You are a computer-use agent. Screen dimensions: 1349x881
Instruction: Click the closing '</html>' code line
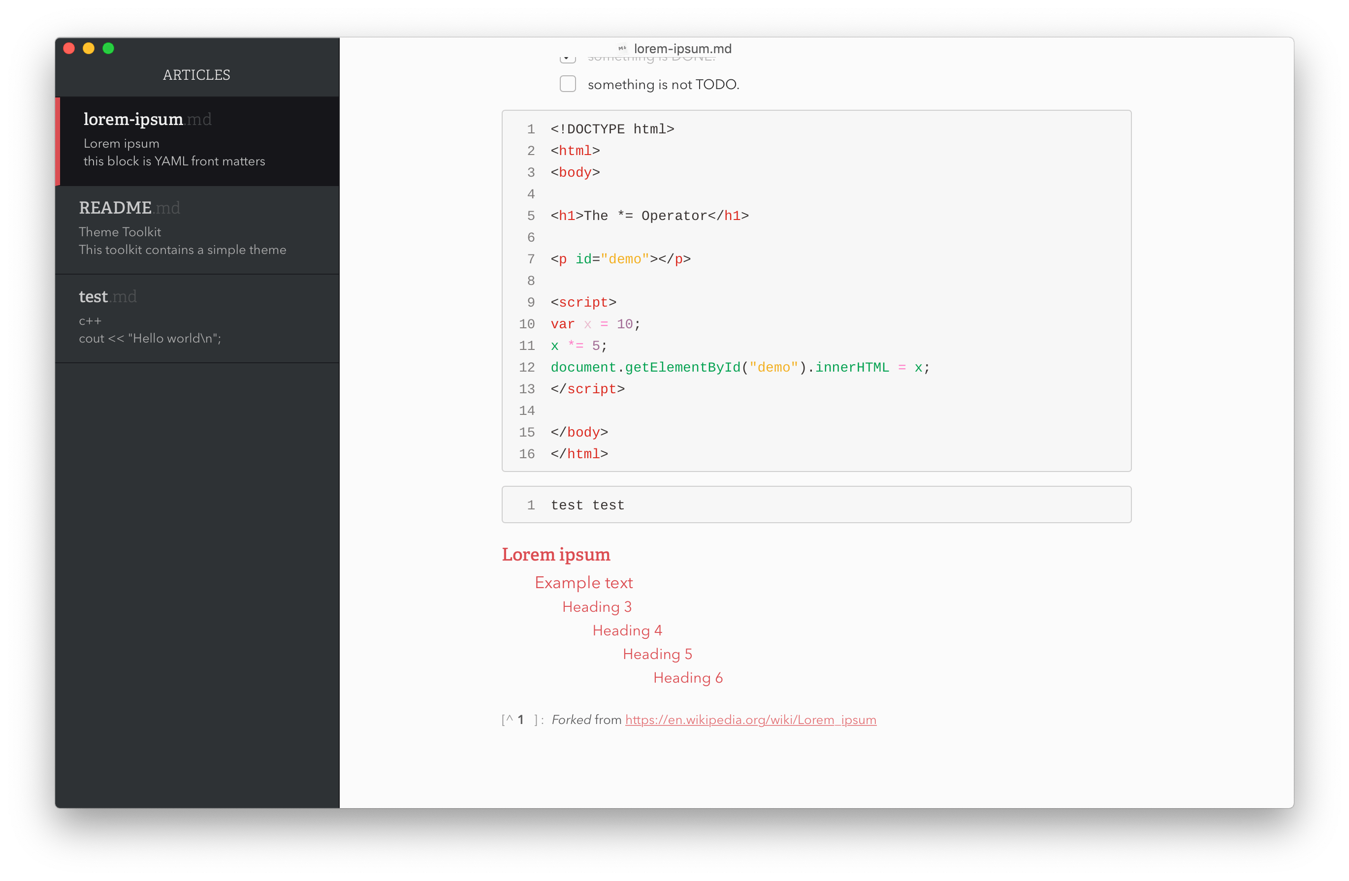579,454
